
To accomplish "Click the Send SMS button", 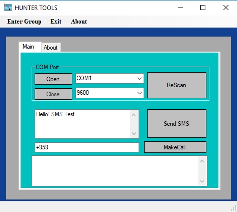I will click(x=177, y=123).
